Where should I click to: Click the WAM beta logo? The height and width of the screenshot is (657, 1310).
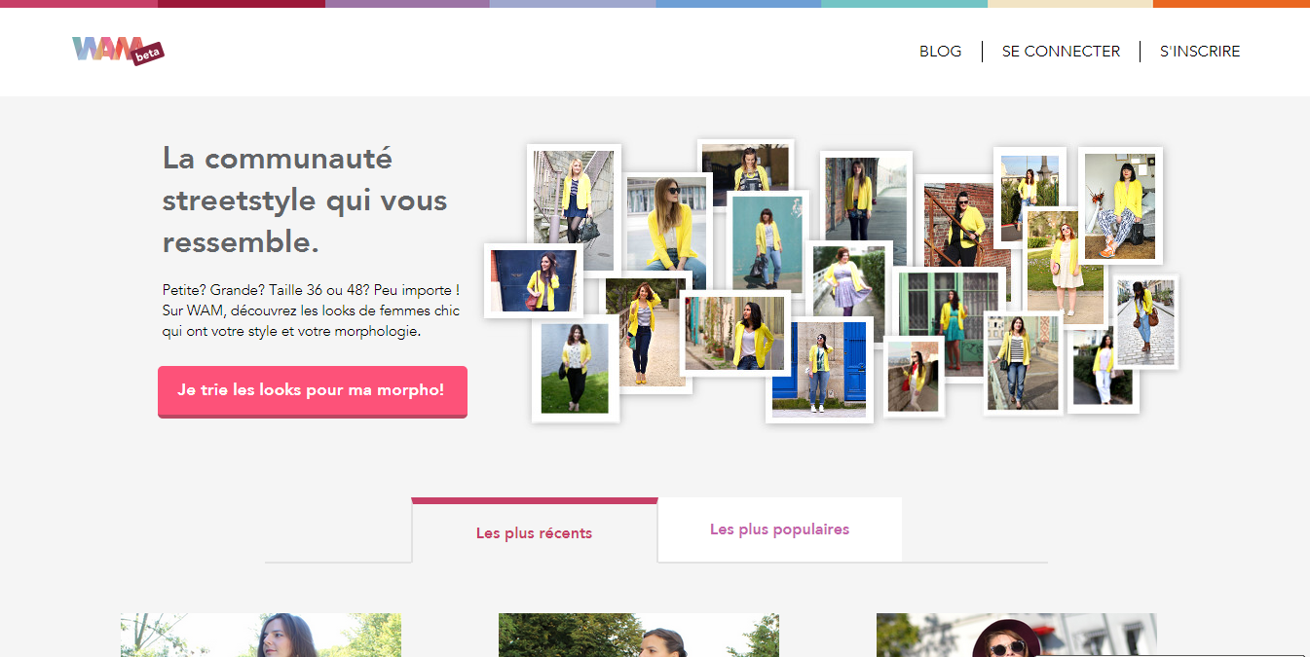point(117,50)
